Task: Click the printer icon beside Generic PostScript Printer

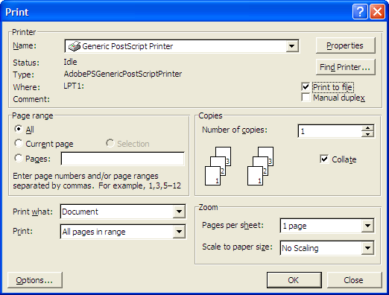Action: tap(75, 46)
